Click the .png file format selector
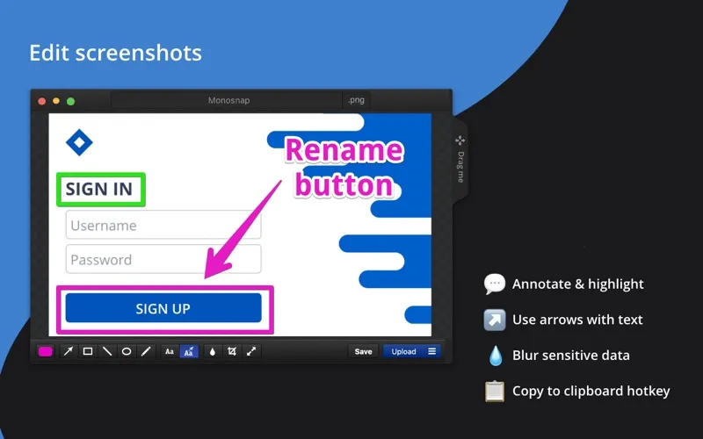The width and height of the screenshot is (703, 439). [356, 100]
